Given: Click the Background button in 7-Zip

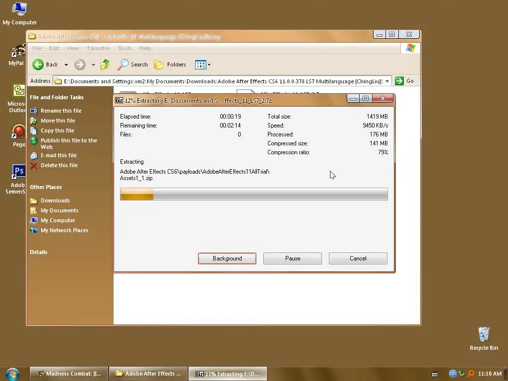Looking at the screenshot, I should pos(227,258).
